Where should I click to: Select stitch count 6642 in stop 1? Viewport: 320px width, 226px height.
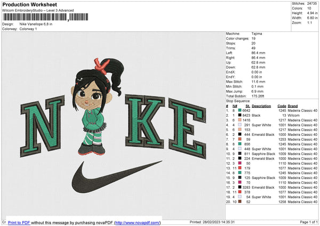246,110
